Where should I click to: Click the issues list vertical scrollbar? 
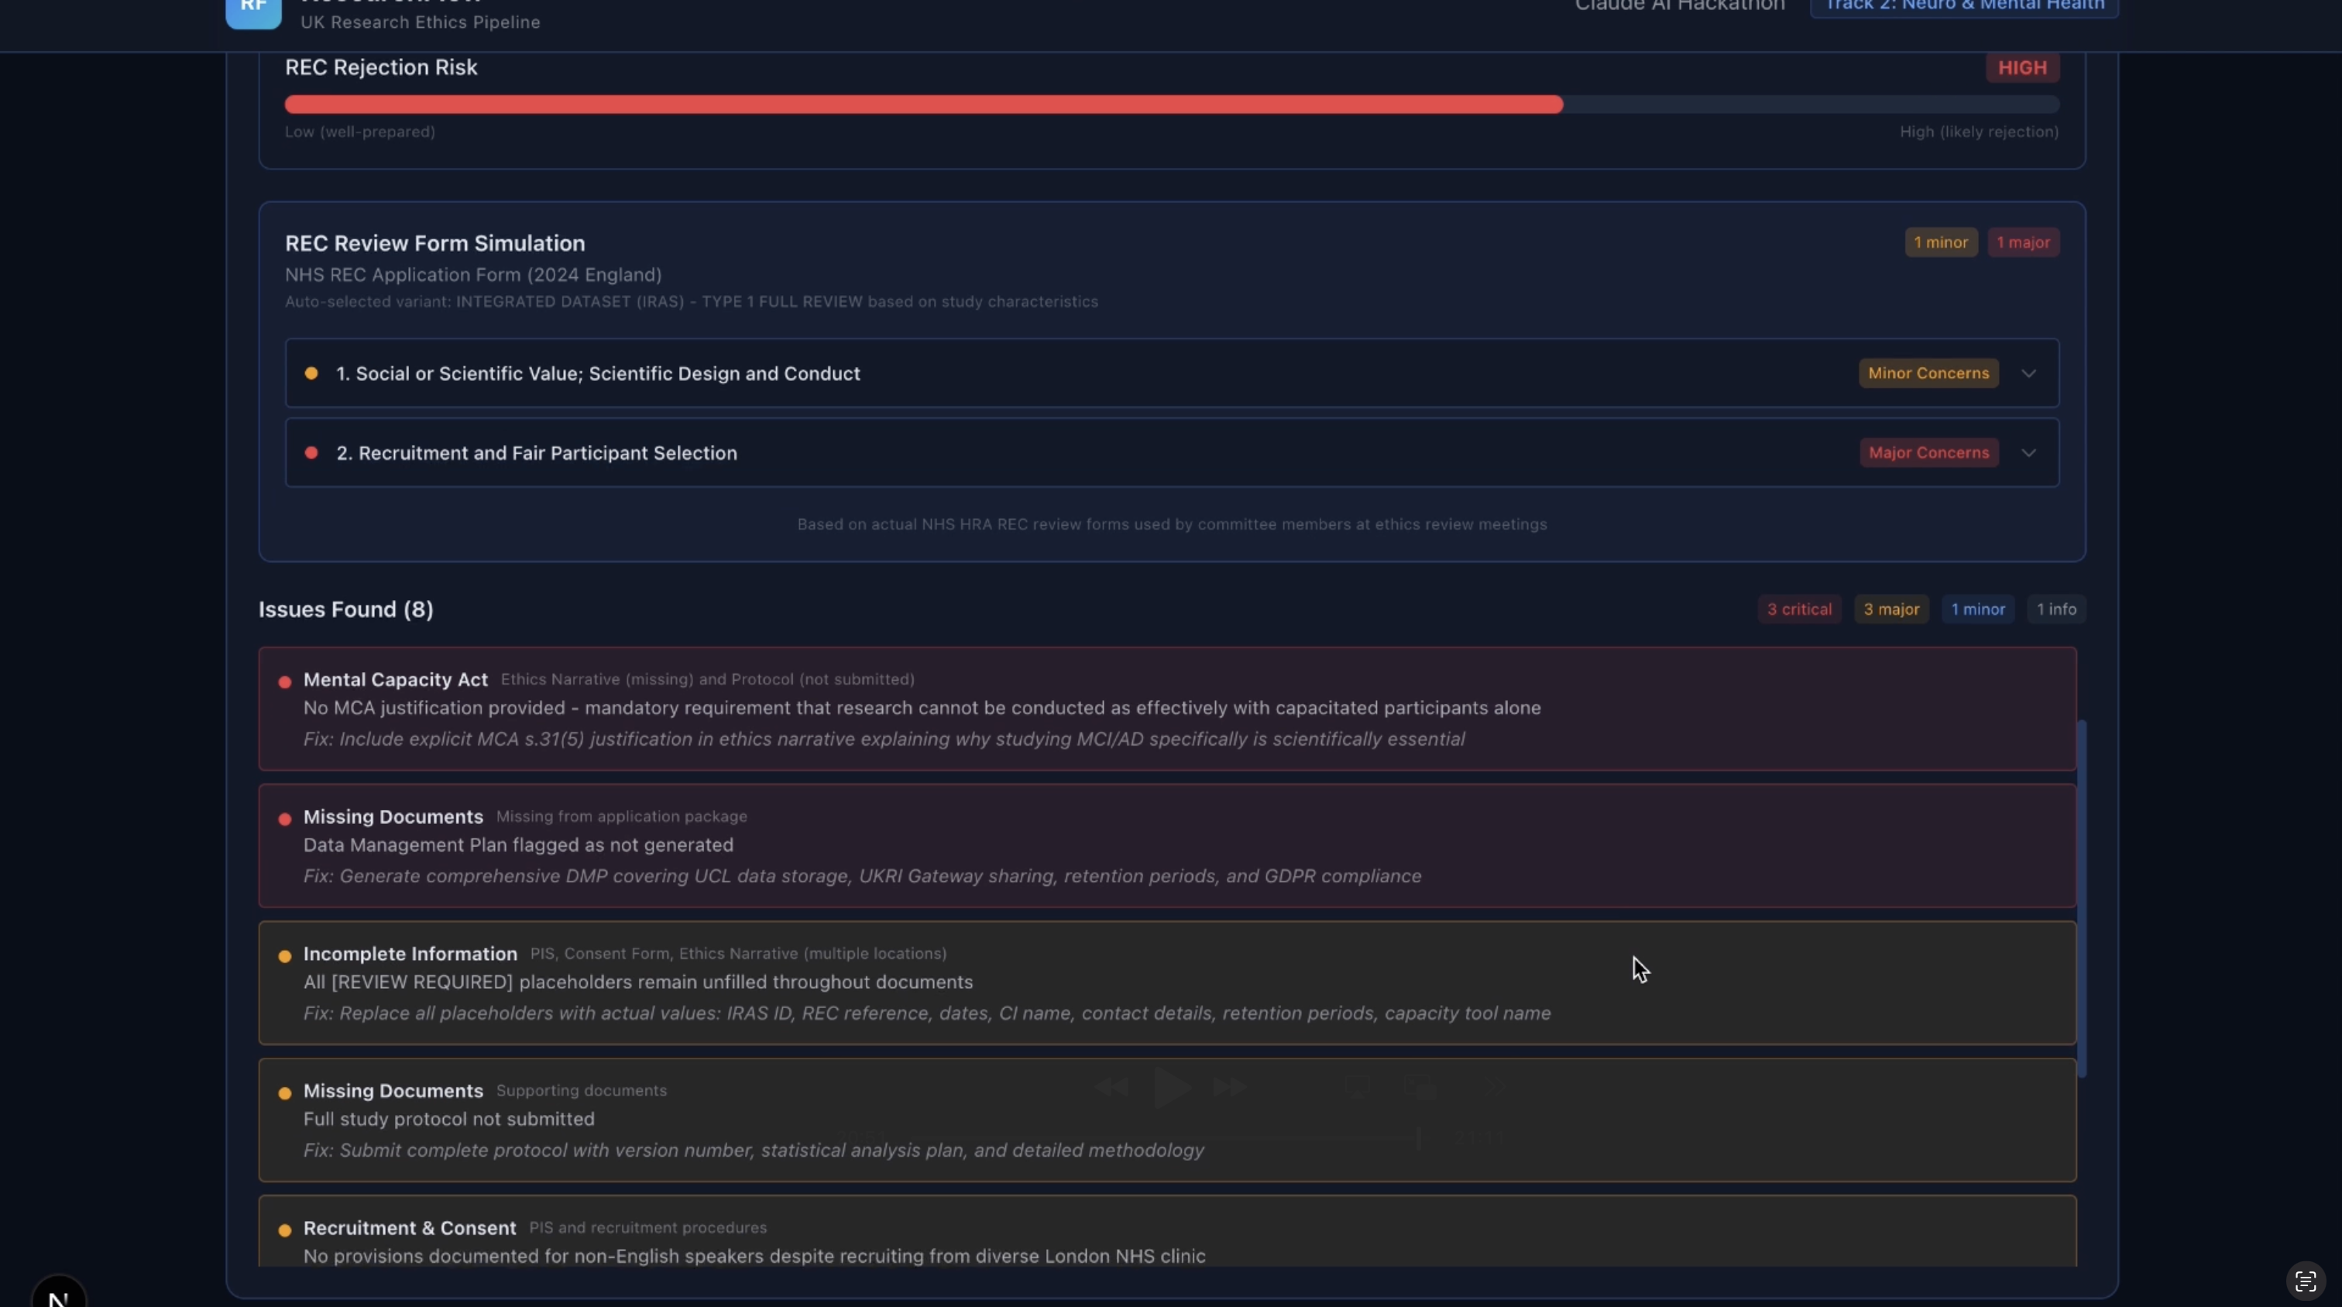2081,898
